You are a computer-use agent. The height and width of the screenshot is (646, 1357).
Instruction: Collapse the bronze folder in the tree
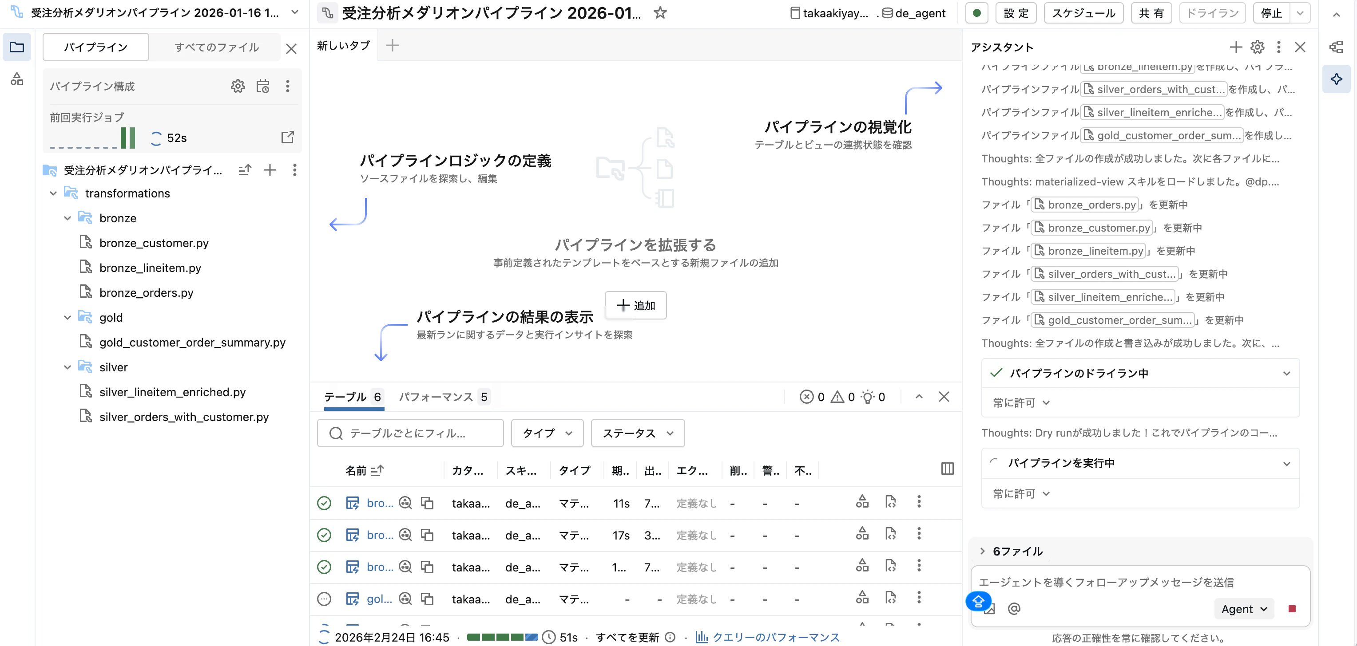click(67, 218)
